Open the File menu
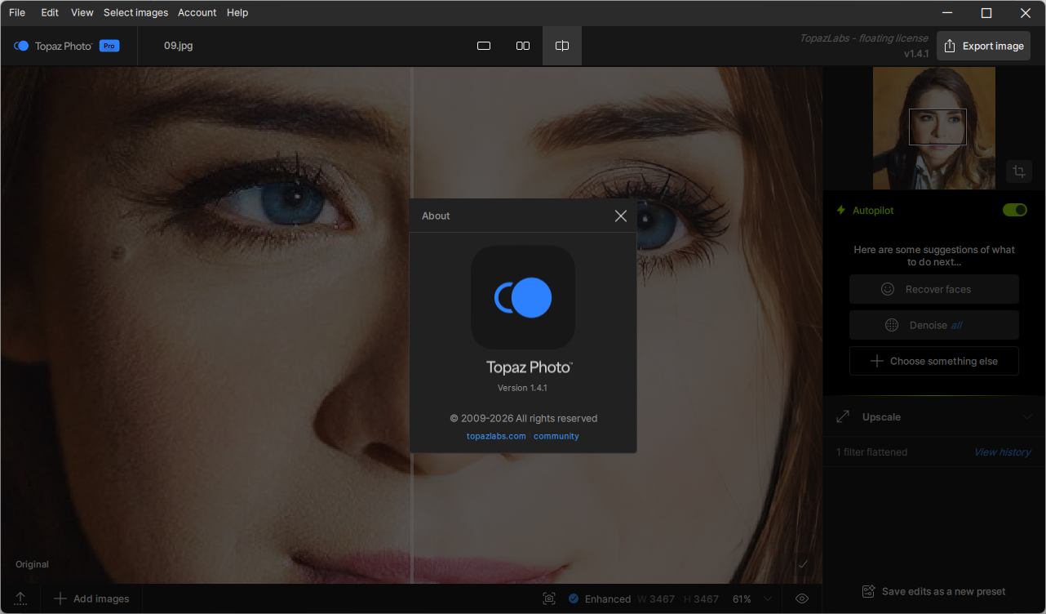 tap(17, 12)
